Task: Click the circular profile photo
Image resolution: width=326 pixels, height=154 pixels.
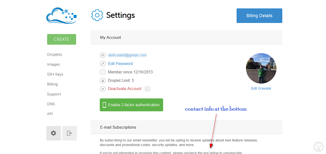Action: point(261,68)
